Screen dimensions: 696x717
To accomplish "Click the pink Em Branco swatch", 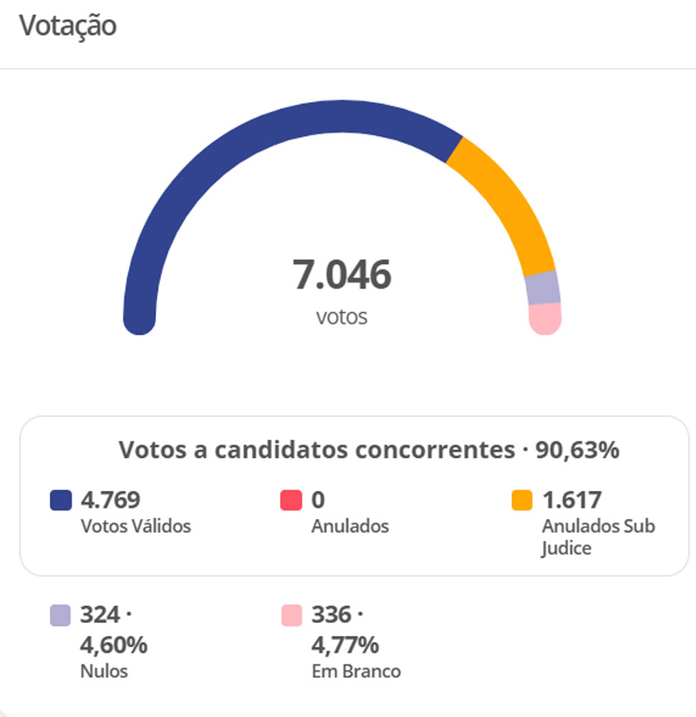I will [x=290, y=616].
